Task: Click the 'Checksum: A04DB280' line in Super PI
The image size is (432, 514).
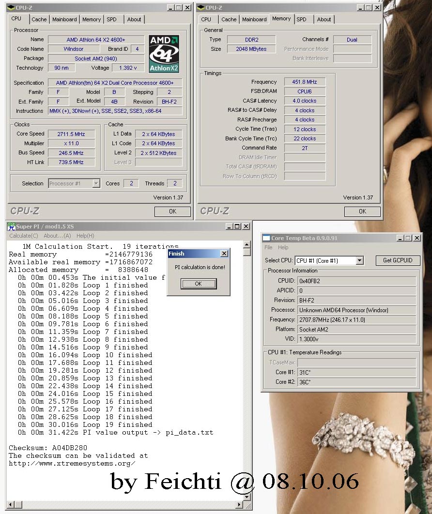Action: click(x=48, y=448)
